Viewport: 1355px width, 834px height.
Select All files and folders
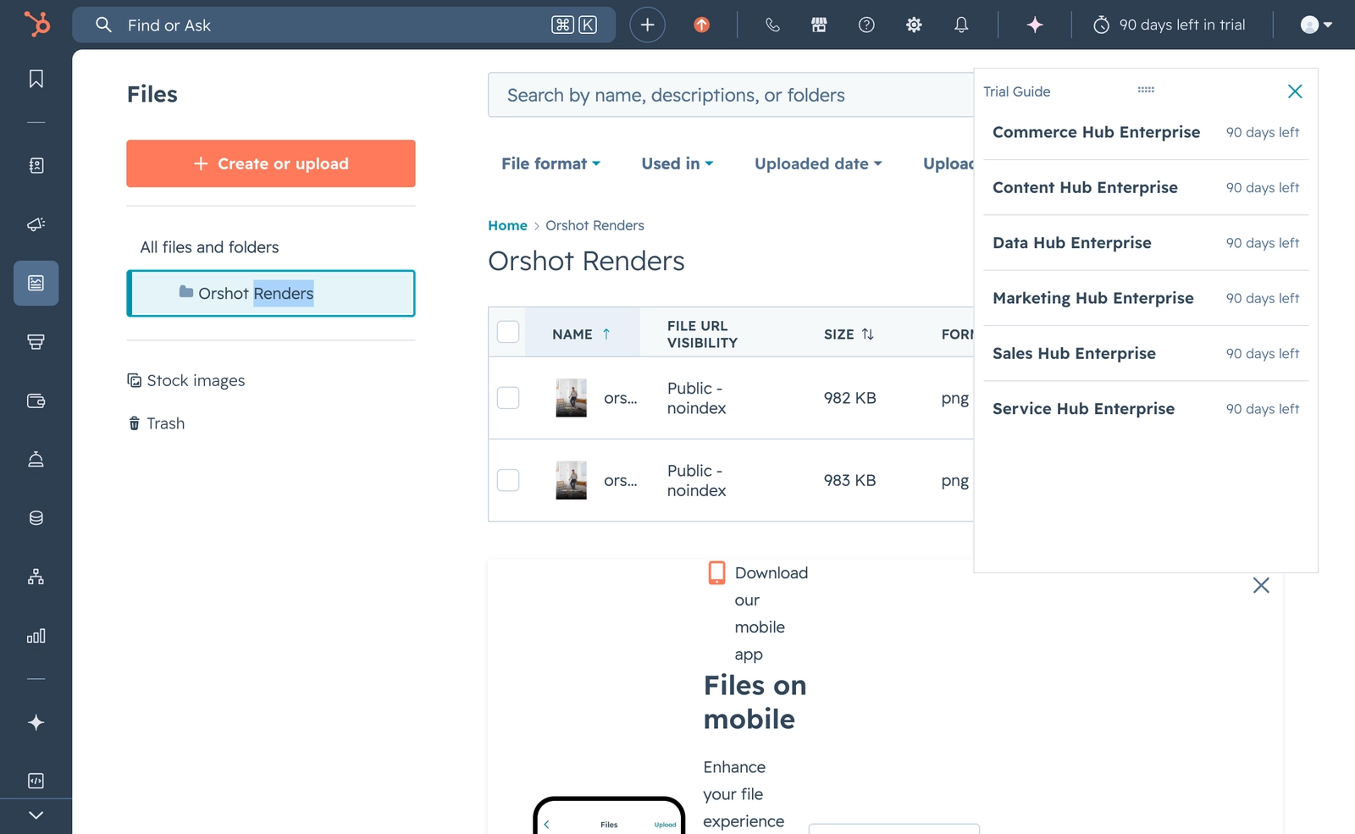pyautogui.click(x=209, y=247)
